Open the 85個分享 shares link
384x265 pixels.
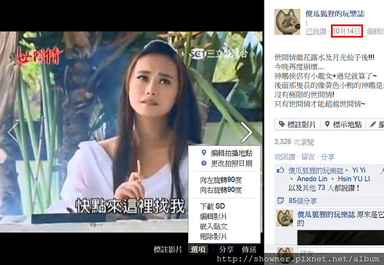303,201
